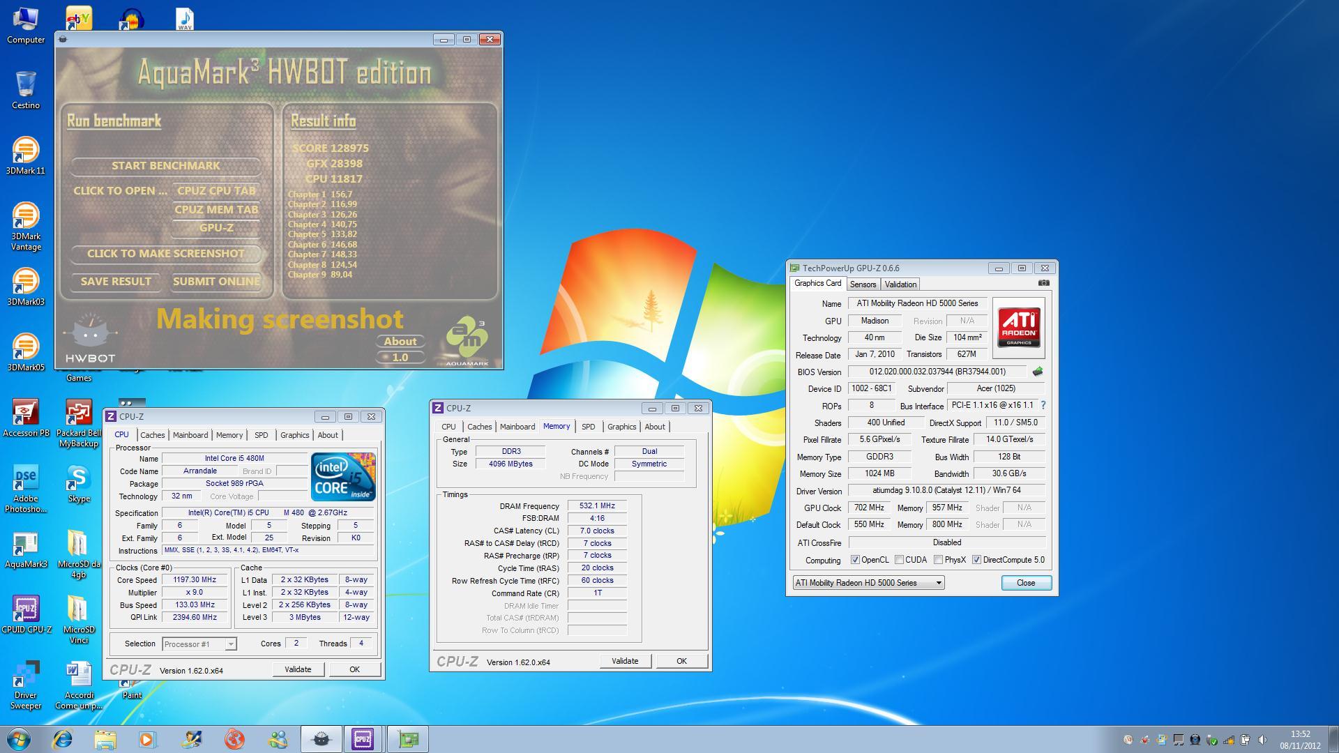Click the DRAM Frequency value field

pyautogui.click(x=597, y=506)
